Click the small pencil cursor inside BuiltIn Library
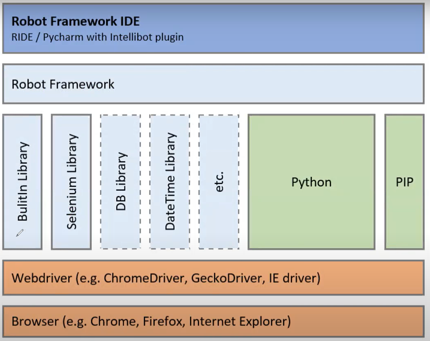430x341 pixels. 19,233
